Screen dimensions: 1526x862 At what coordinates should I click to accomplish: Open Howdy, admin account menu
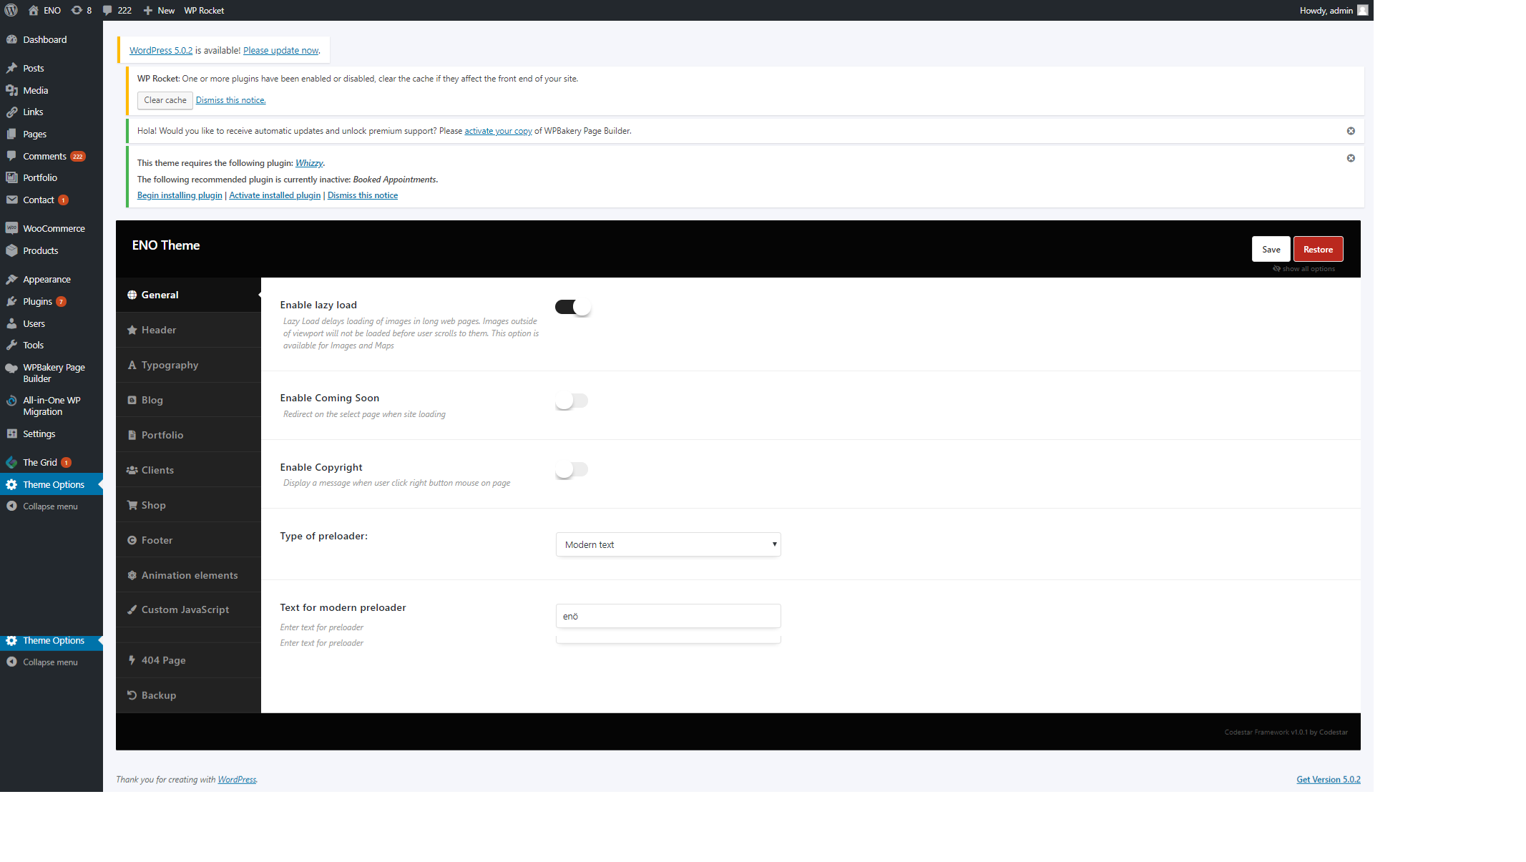coord(1334,10)
